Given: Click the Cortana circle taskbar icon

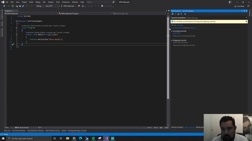Looking at the screenshot, I should 54,138.
